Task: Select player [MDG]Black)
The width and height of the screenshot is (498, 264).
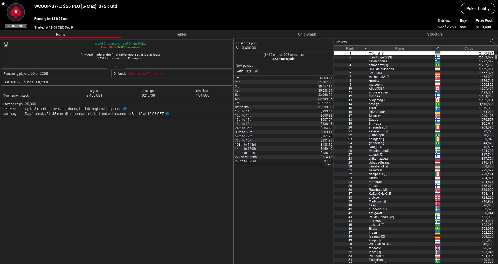Action: coord(414,112)
